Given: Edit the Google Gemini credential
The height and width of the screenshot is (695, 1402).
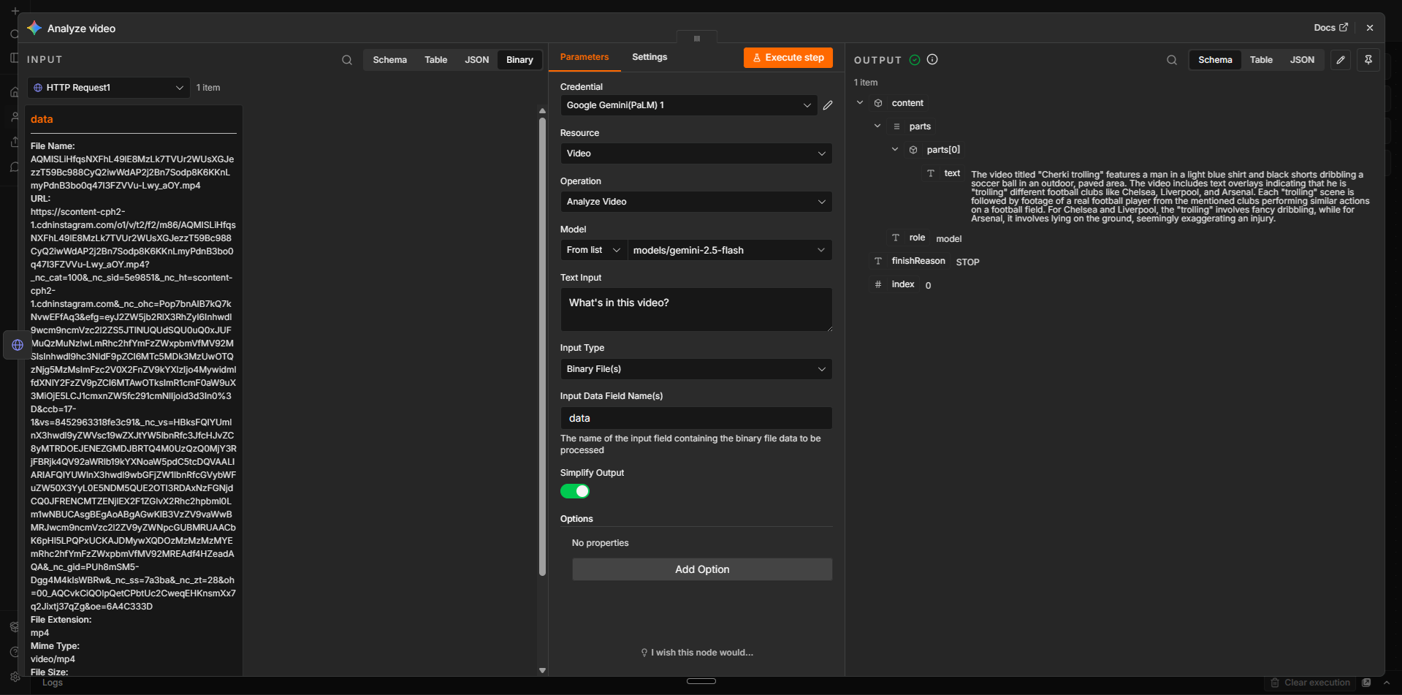Looking at the screenshot, I should click(828, 105).
